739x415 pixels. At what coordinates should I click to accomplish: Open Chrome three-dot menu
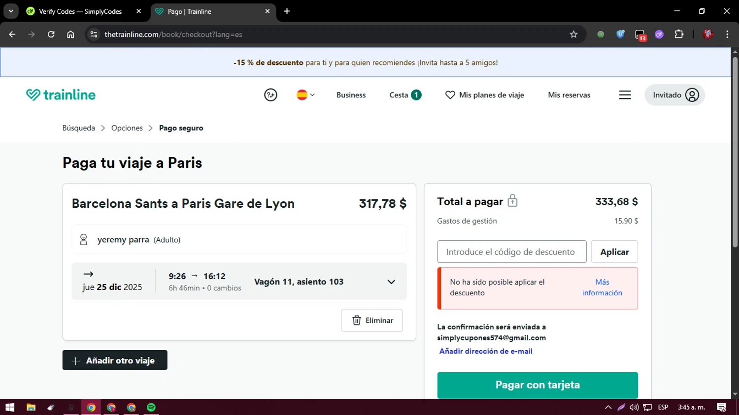click(x=727, y=34)
